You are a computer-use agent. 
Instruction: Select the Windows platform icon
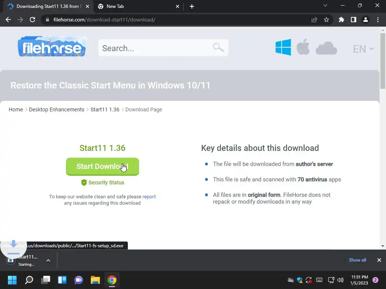(x=283, y=47)
